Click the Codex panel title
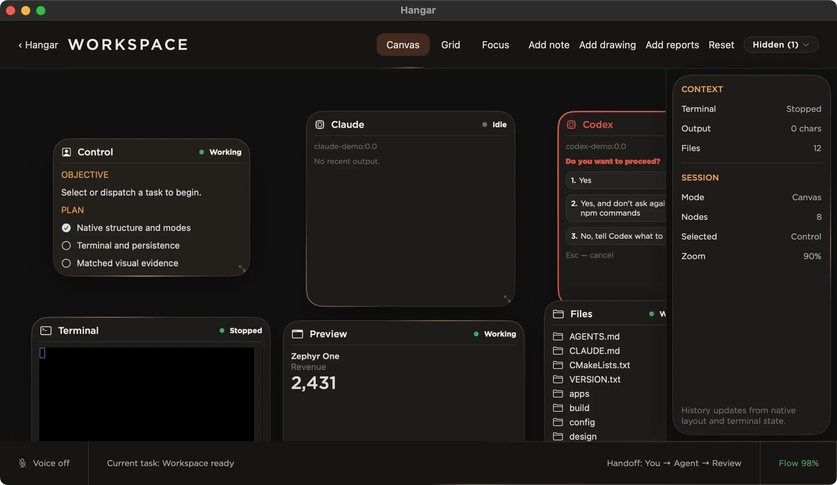Viewport: 837px width, 485px height. click(598, 125)
